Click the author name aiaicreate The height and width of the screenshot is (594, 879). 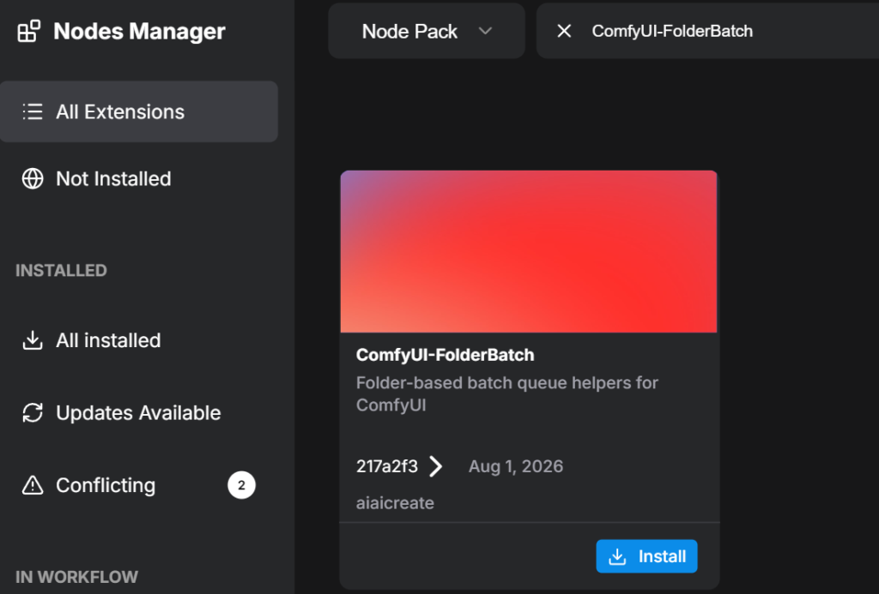395,503
